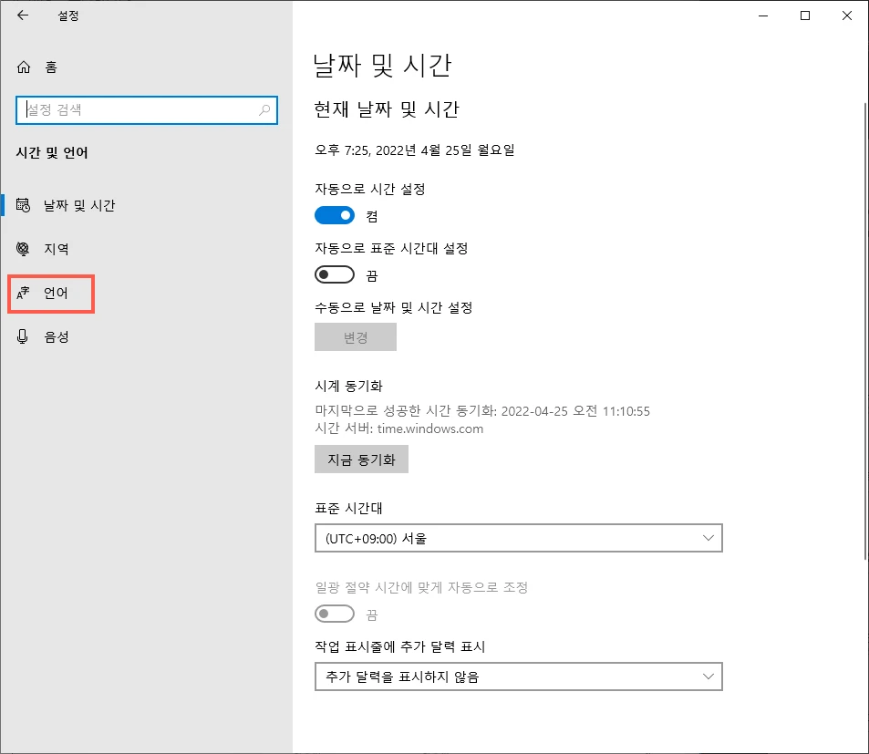Click the 오후 7:25 current date text
The image size is (869, 754).
click(x=415, y=150)
